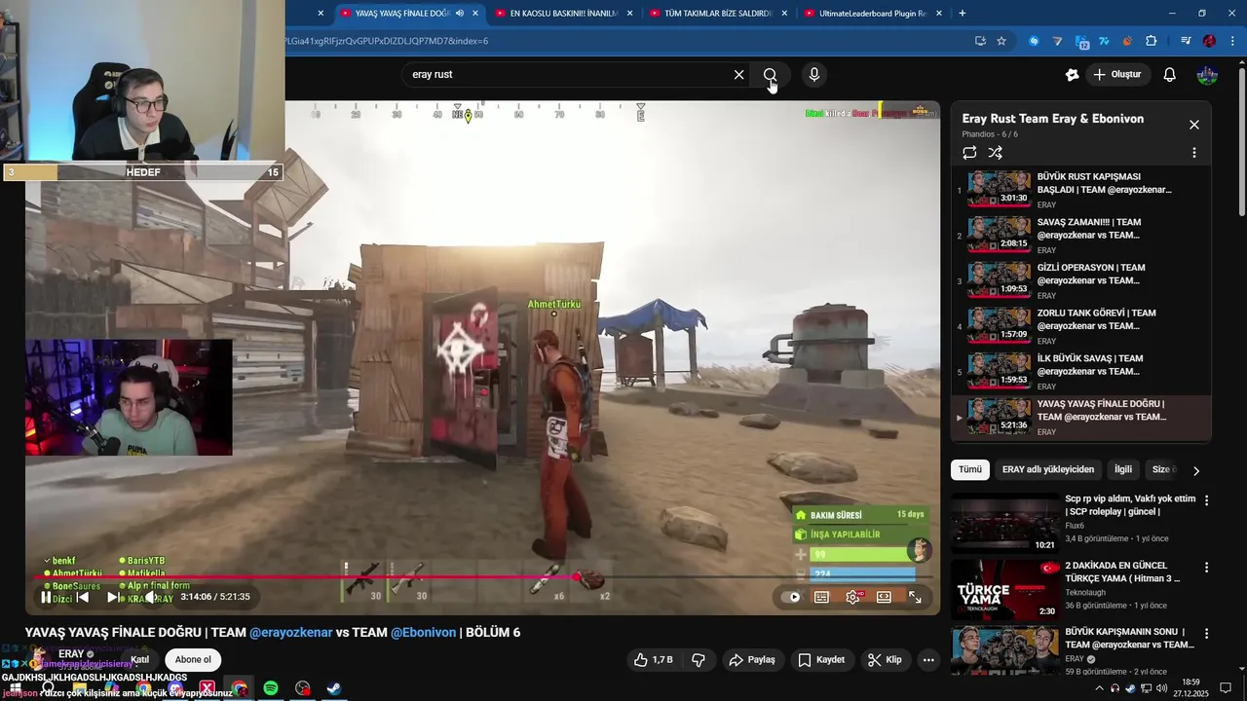1247x701 pixels.
Task: Click the Klip clip button
Action: click(x=885, y=660)
